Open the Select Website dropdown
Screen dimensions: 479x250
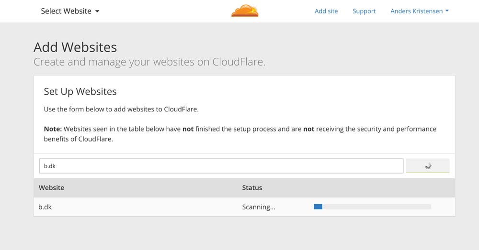[x=70, y=11]
